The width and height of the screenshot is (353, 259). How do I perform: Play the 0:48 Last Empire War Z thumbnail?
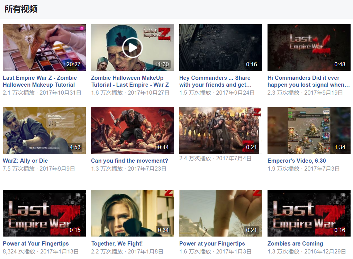tap(309, 48)
